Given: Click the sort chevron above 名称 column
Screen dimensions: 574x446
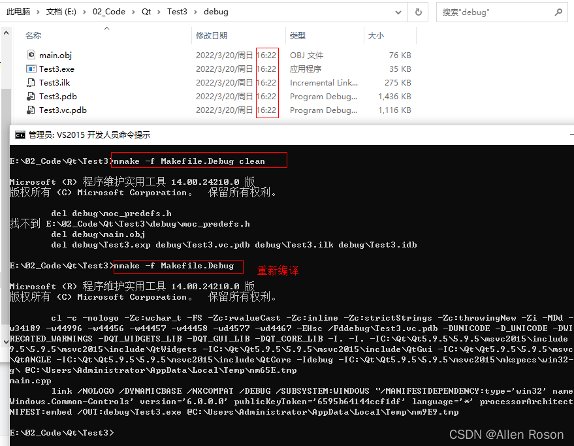Looking at the screenshot, I should tap(106, 27).
